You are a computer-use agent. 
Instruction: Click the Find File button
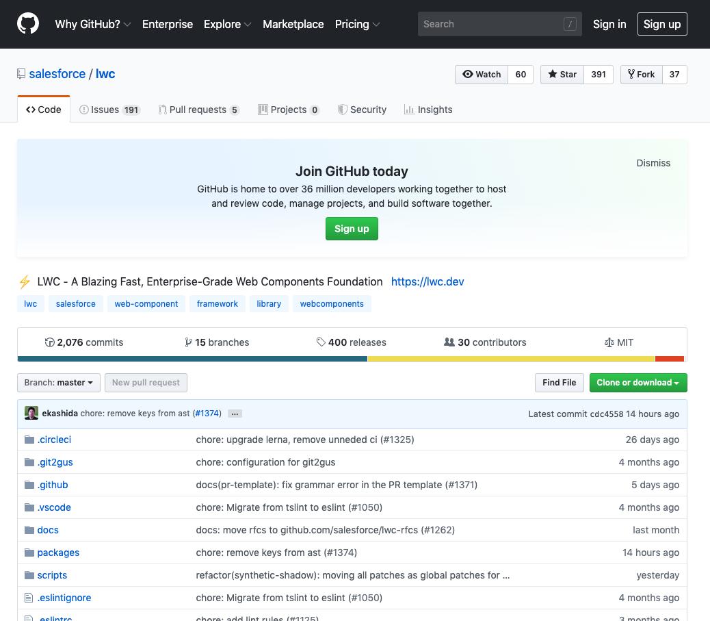(559, 382)
